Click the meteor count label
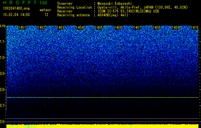This screenshot has width=201, height=128. tap(45, 10)
